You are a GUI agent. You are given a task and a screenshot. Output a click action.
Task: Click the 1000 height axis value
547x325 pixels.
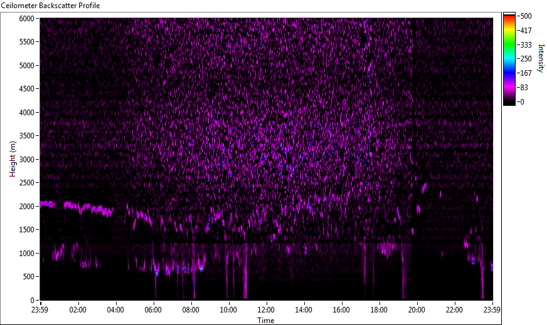26,254
